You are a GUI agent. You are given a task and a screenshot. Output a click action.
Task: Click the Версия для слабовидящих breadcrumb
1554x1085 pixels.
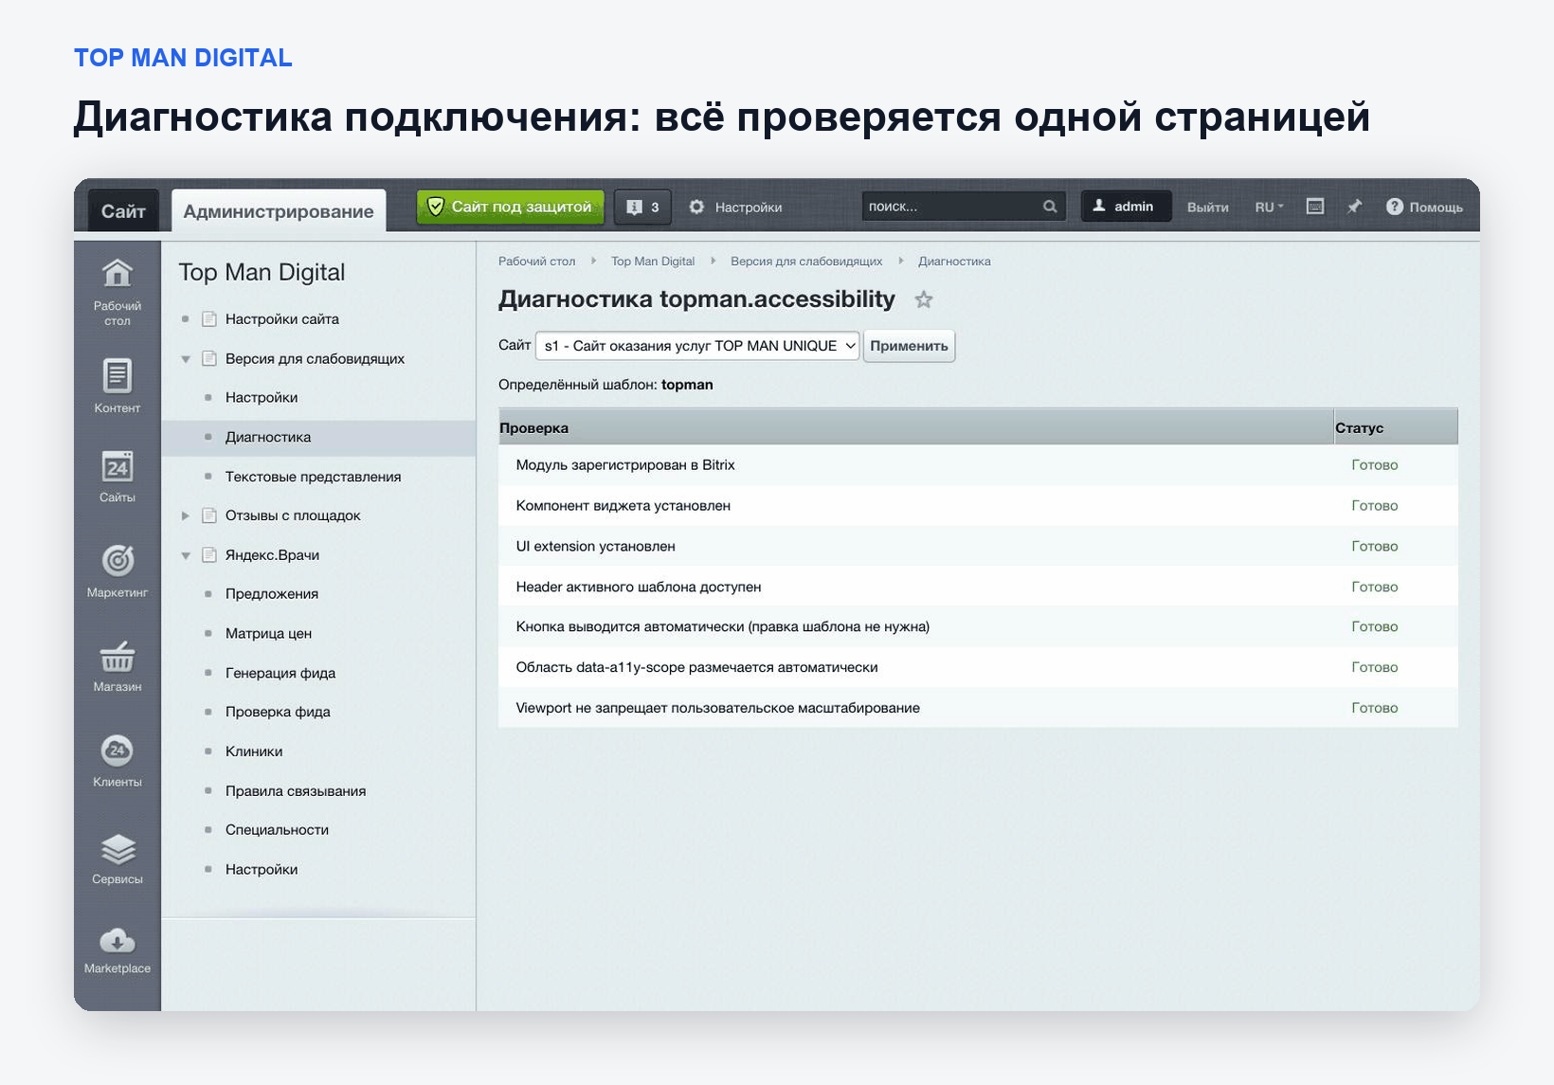click(x=806, y=262)
